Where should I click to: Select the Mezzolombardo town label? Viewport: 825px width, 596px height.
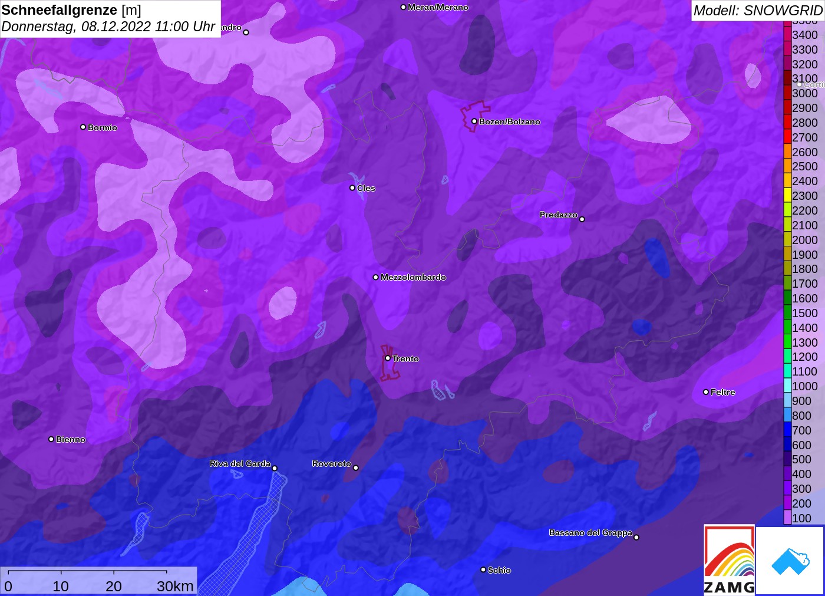click(x=413, y=277)
